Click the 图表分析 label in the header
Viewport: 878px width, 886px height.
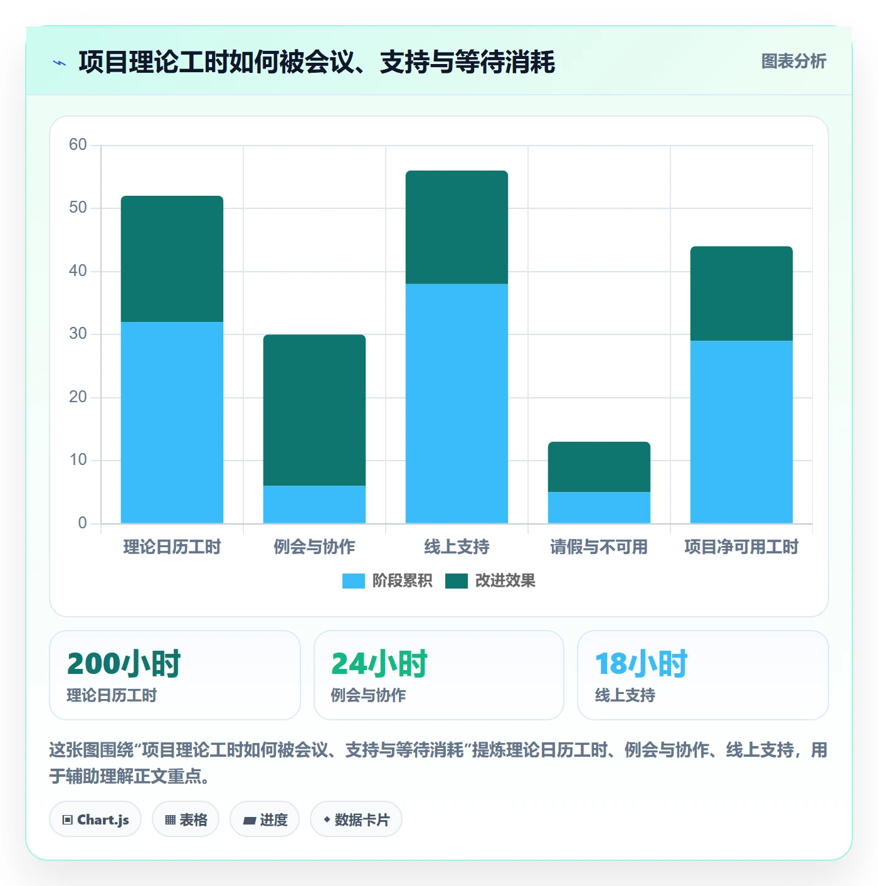793,61
